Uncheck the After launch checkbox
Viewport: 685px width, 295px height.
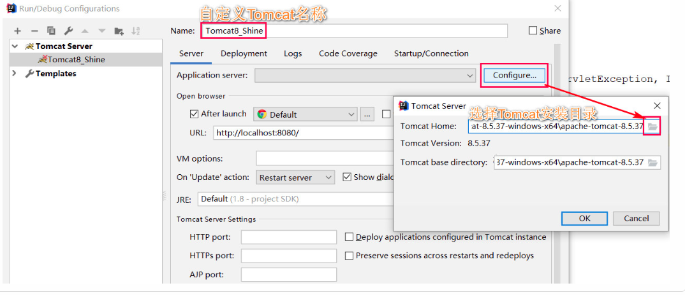195,114
